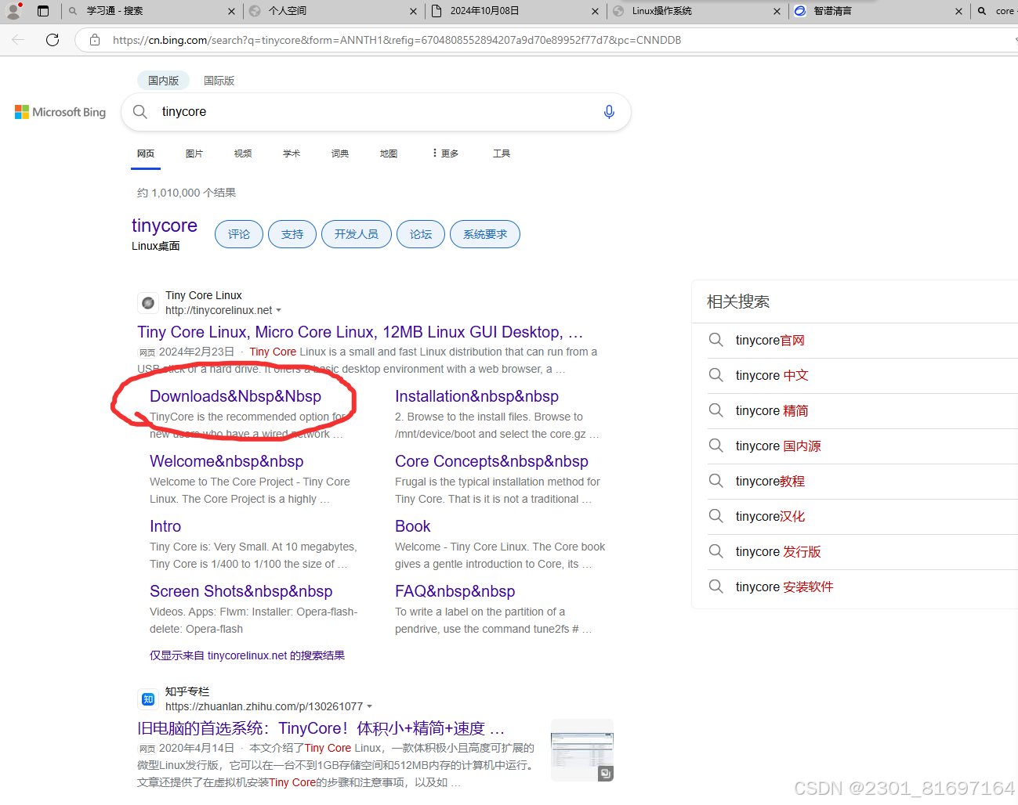Viewport: 1018px width, 805px height.
Task: Expand tinycorelinux.net URL dropdown arrow
Action: [x=278, y=311]
